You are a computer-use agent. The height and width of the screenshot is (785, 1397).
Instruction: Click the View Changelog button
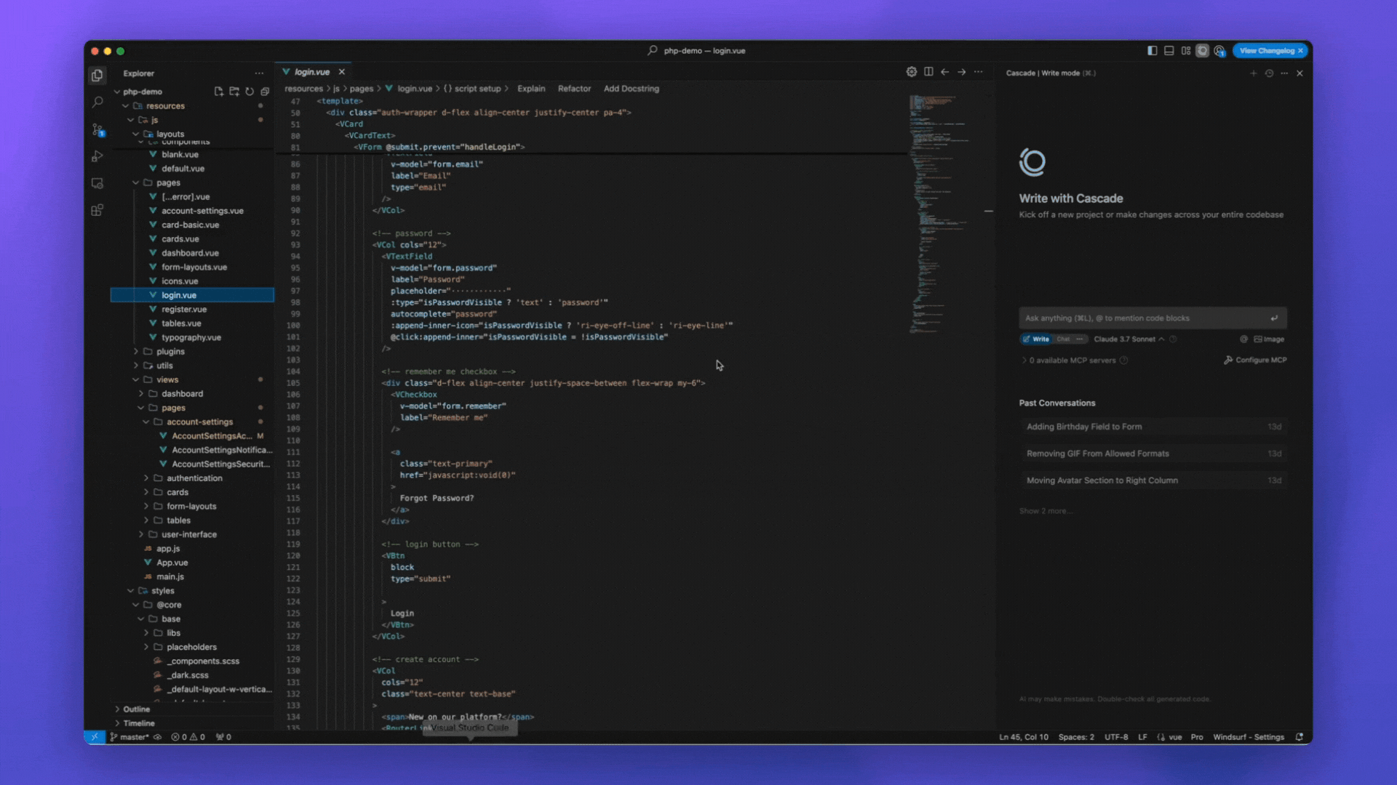coord(1266,51)
